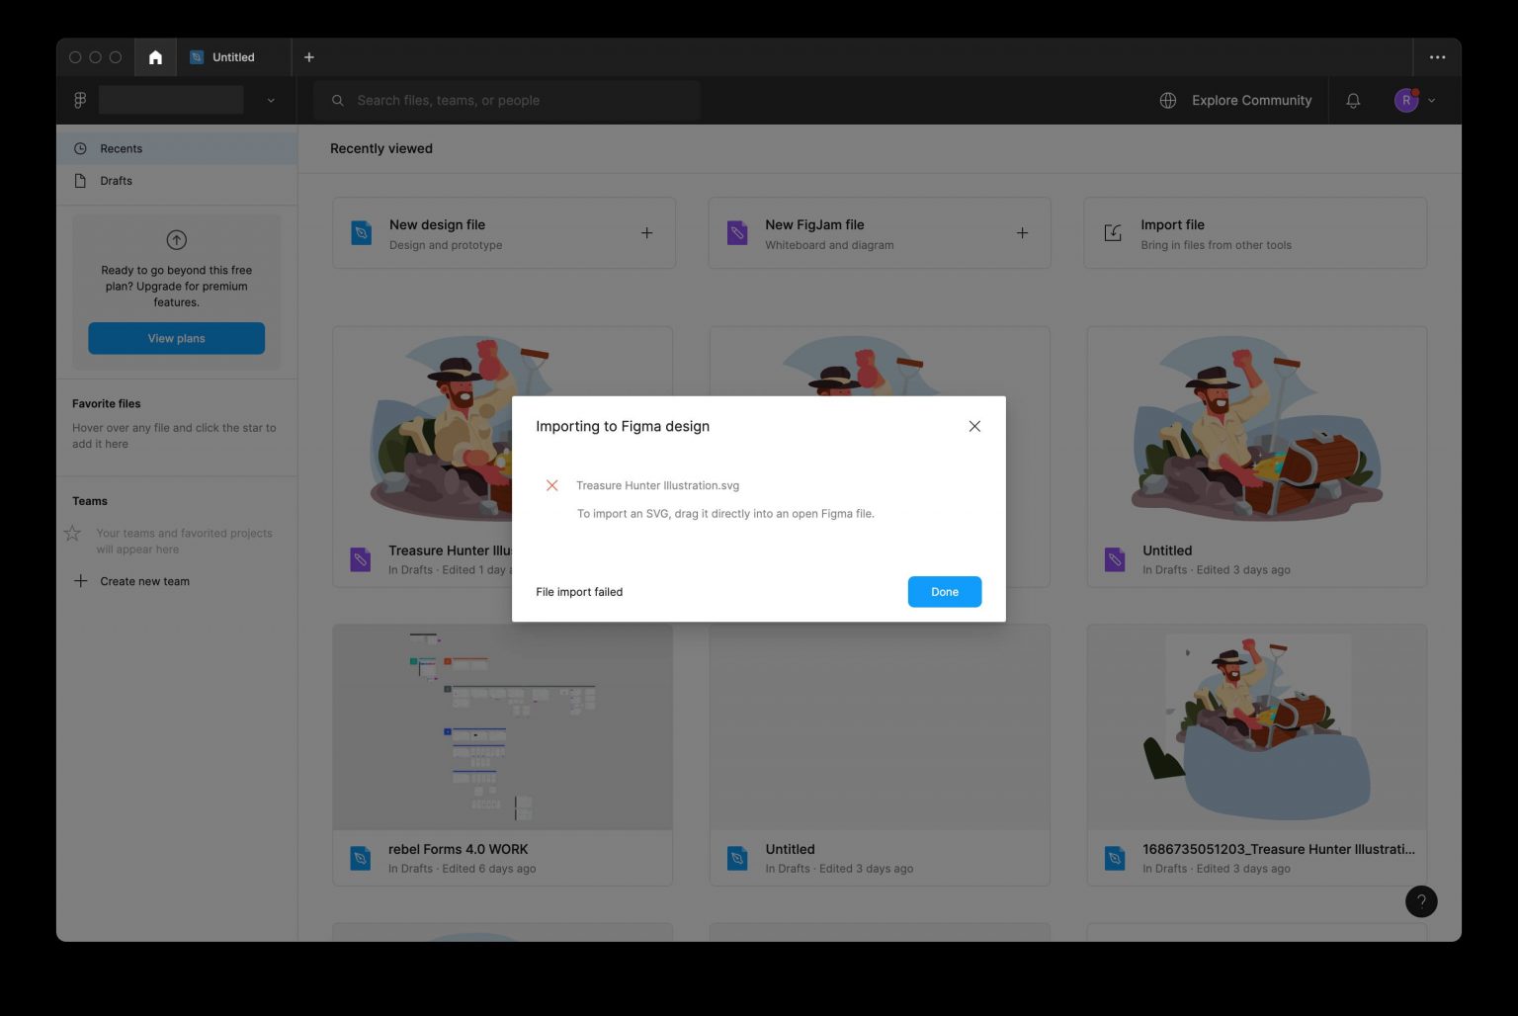Expand options with the More ellipsis button
The image size is (1518, 1016).
point(1438,56)
